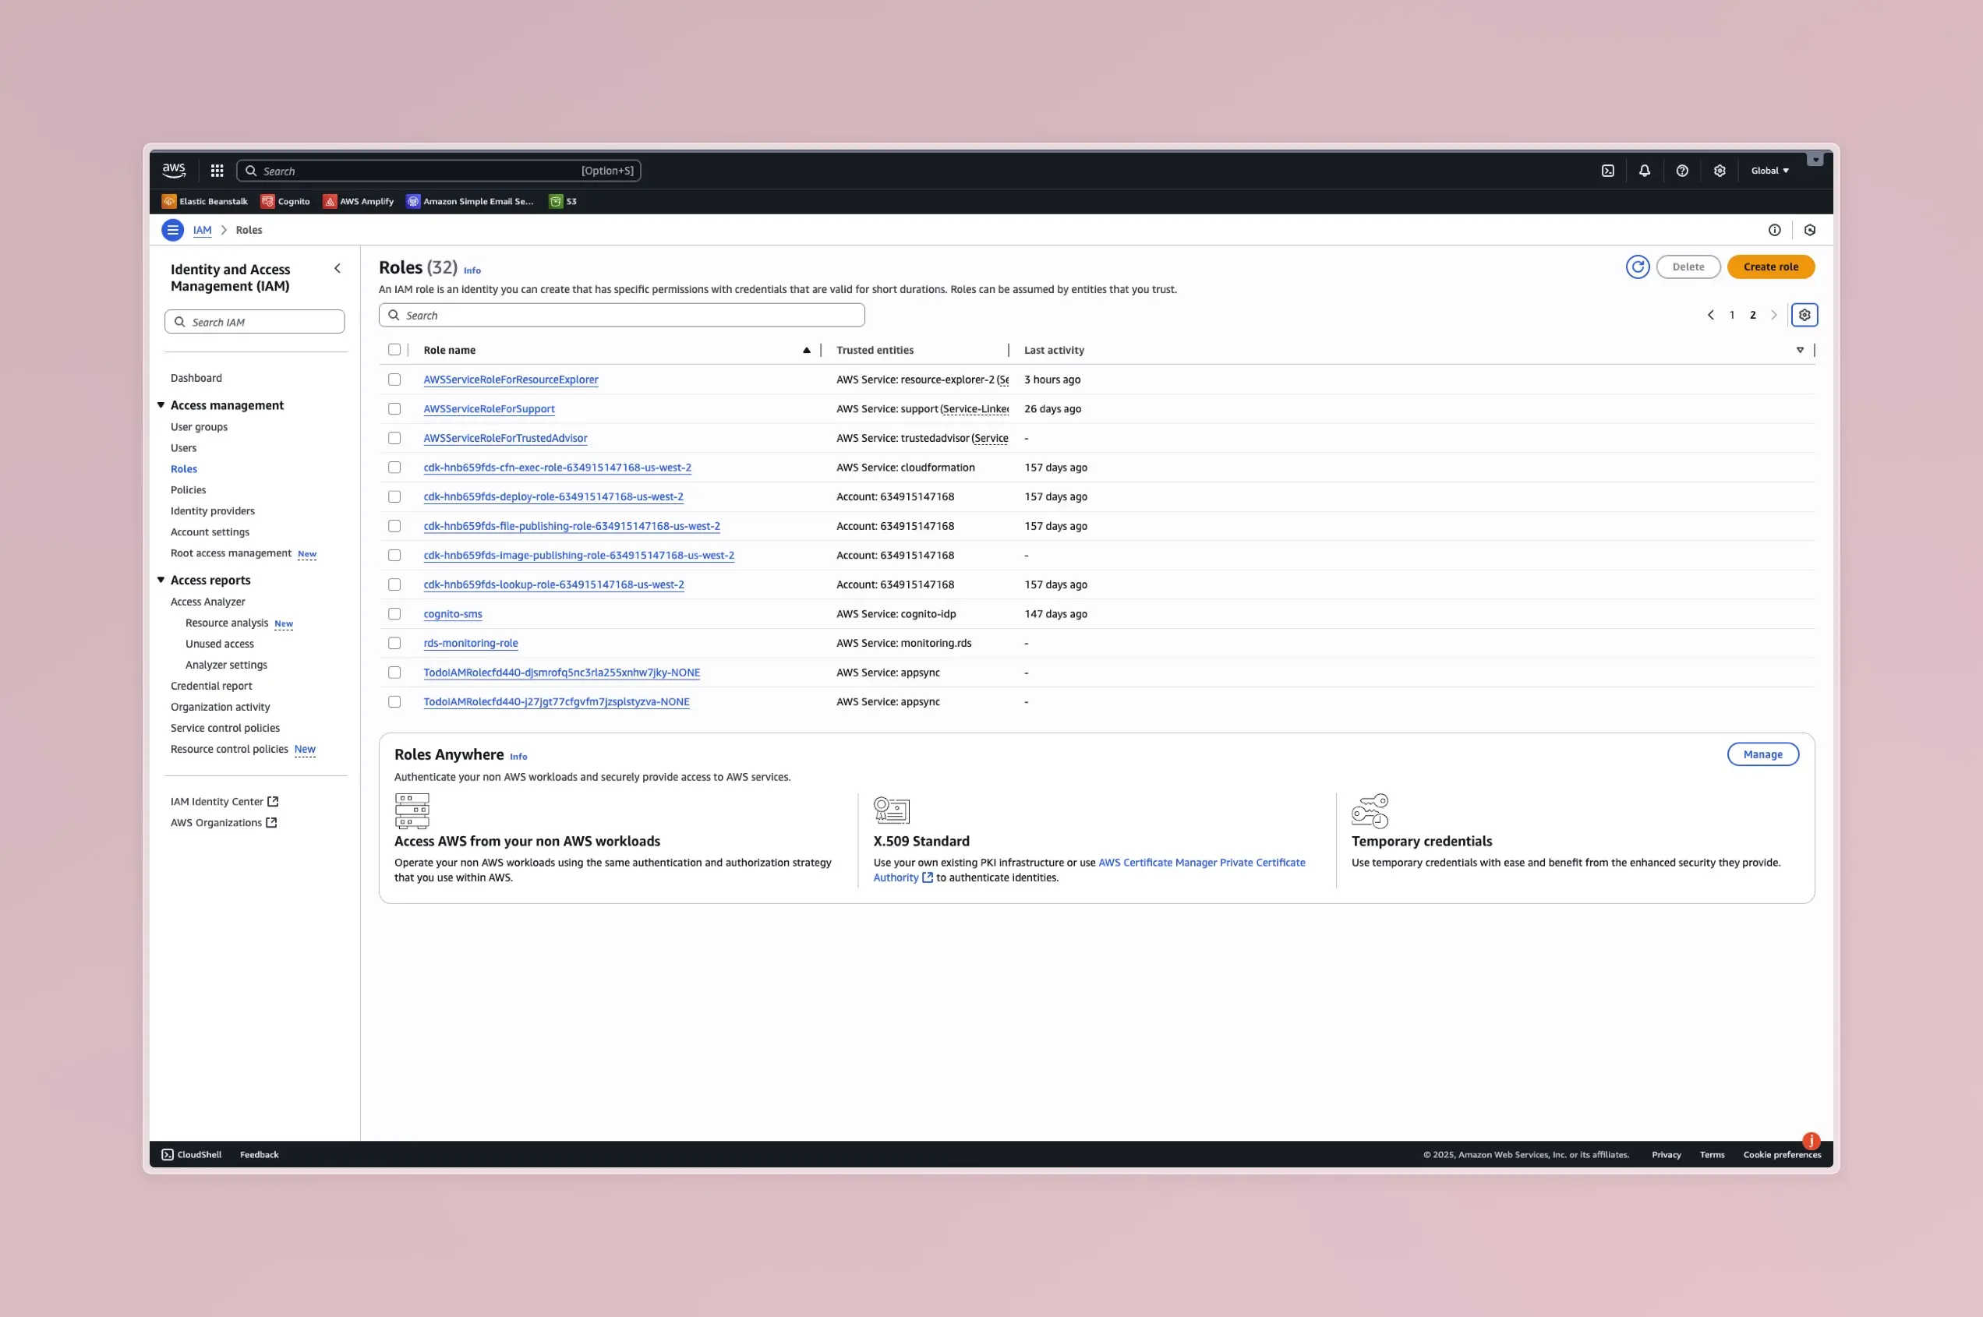Select the cognito-sms role checkbox

click(394, 614)
